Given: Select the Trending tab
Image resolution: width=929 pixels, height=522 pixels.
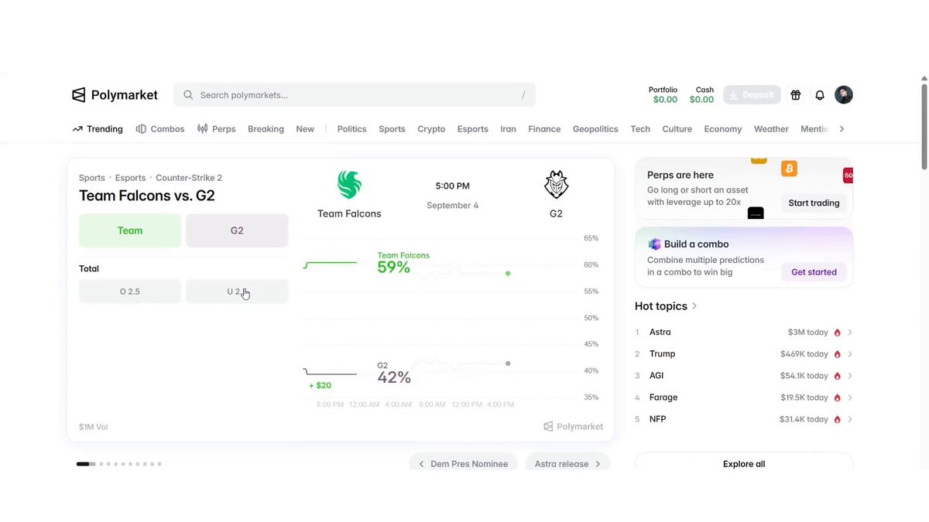Looking at the screenshot, I should (98, 129).
